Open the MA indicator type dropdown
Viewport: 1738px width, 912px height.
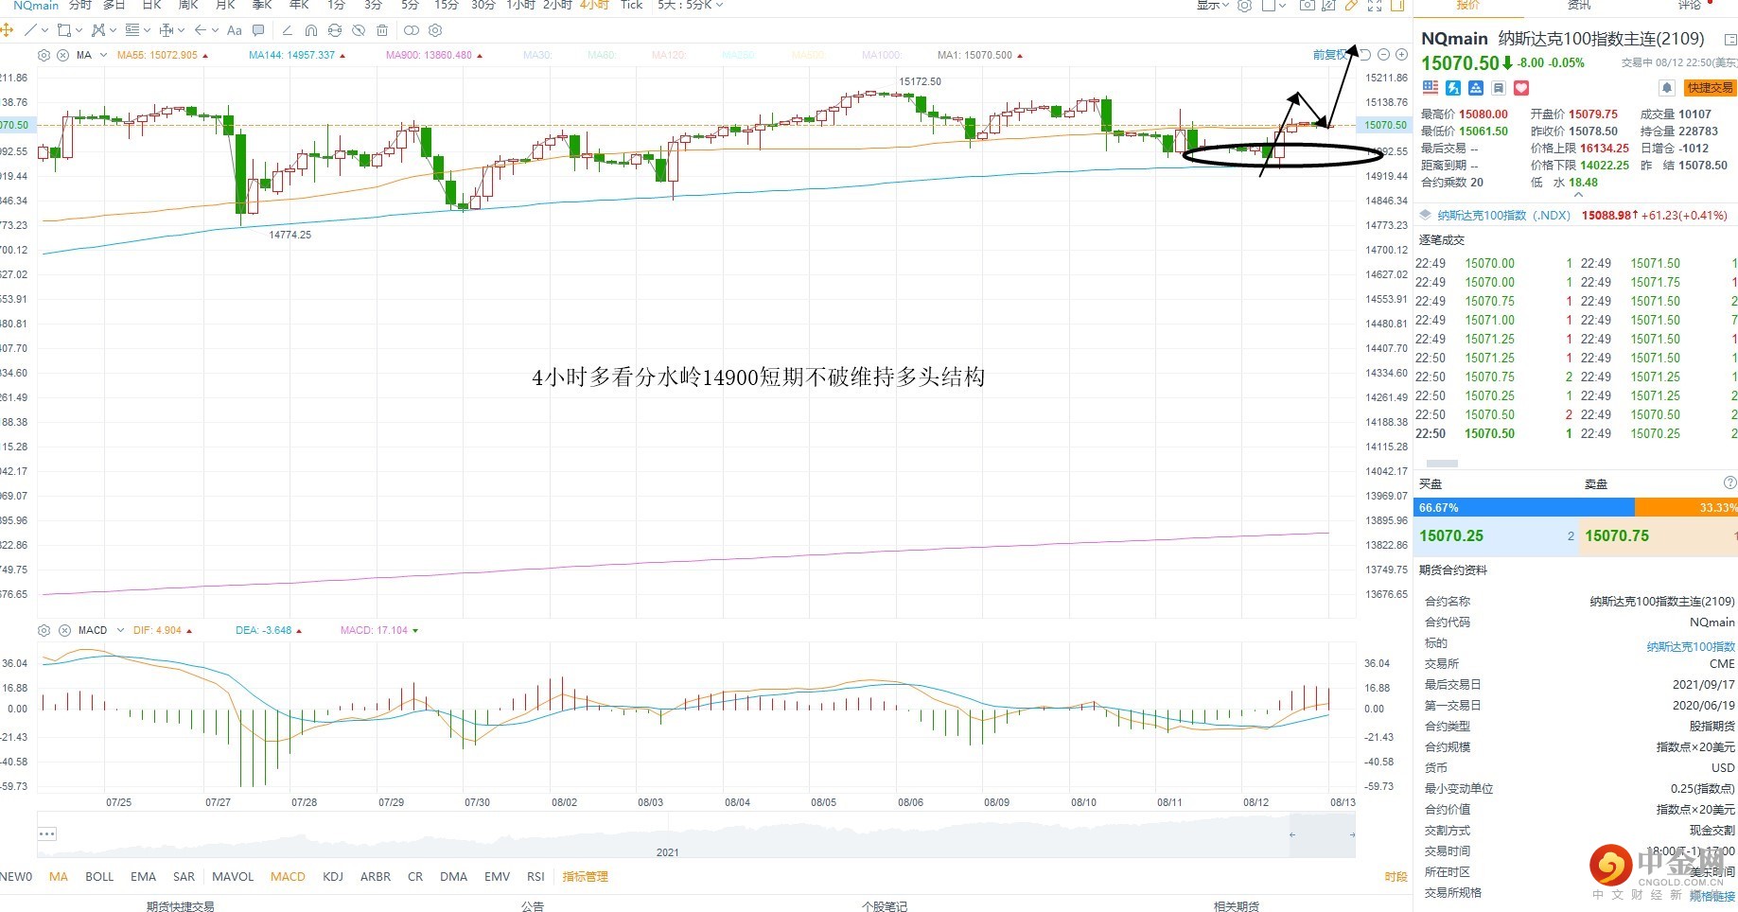103,55
